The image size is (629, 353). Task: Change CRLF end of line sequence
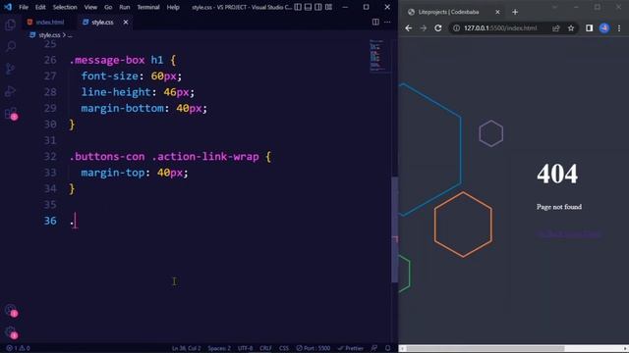265,348
